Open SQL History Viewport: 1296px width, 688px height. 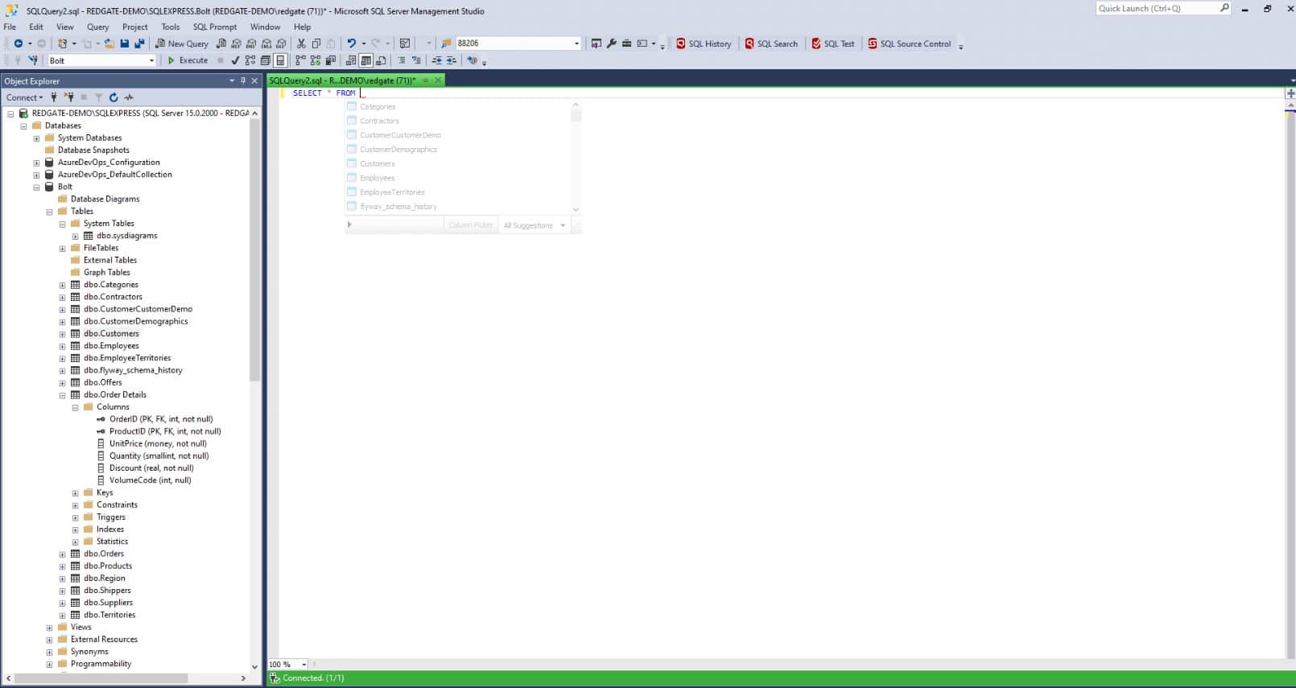pos(704,43)
